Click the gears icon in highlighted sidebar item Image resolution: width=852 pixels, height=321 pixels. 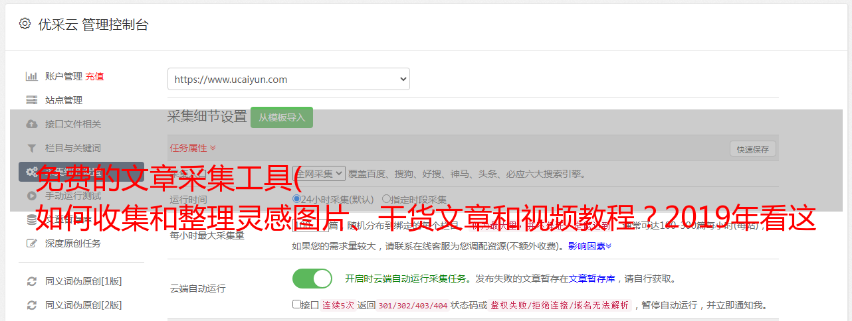click(31, 172)
